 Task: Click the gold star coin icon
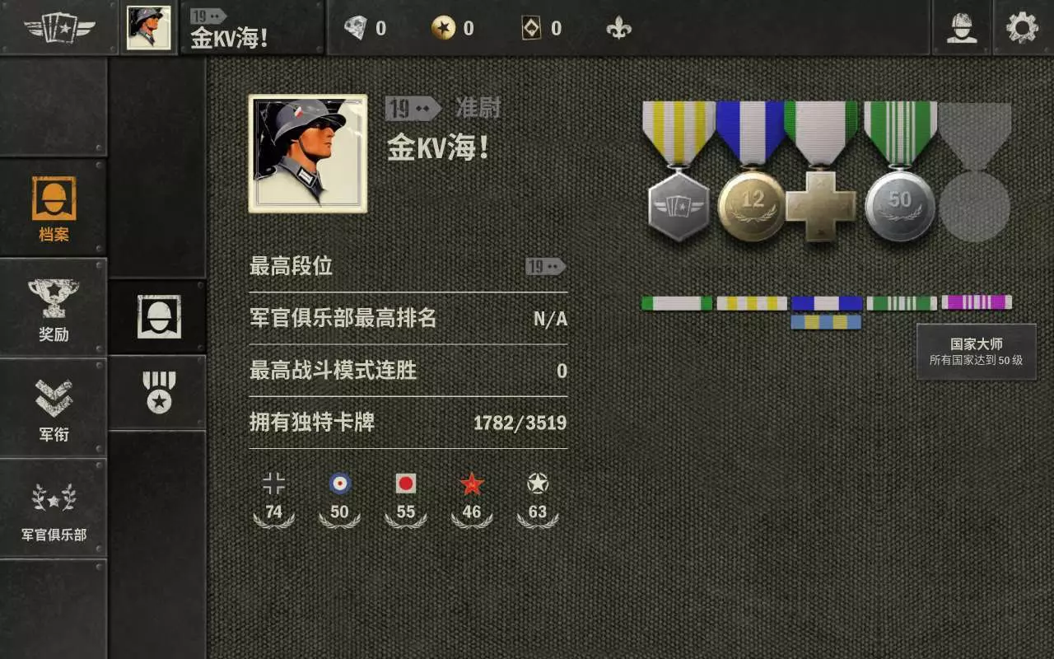point(443,28)
